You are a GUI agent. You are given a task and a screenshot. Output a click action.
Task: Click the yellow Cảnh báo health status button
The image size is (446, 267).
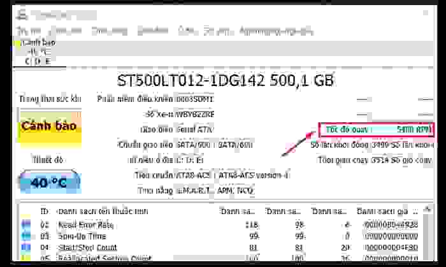pyautogui.click(x=49, y=126)
